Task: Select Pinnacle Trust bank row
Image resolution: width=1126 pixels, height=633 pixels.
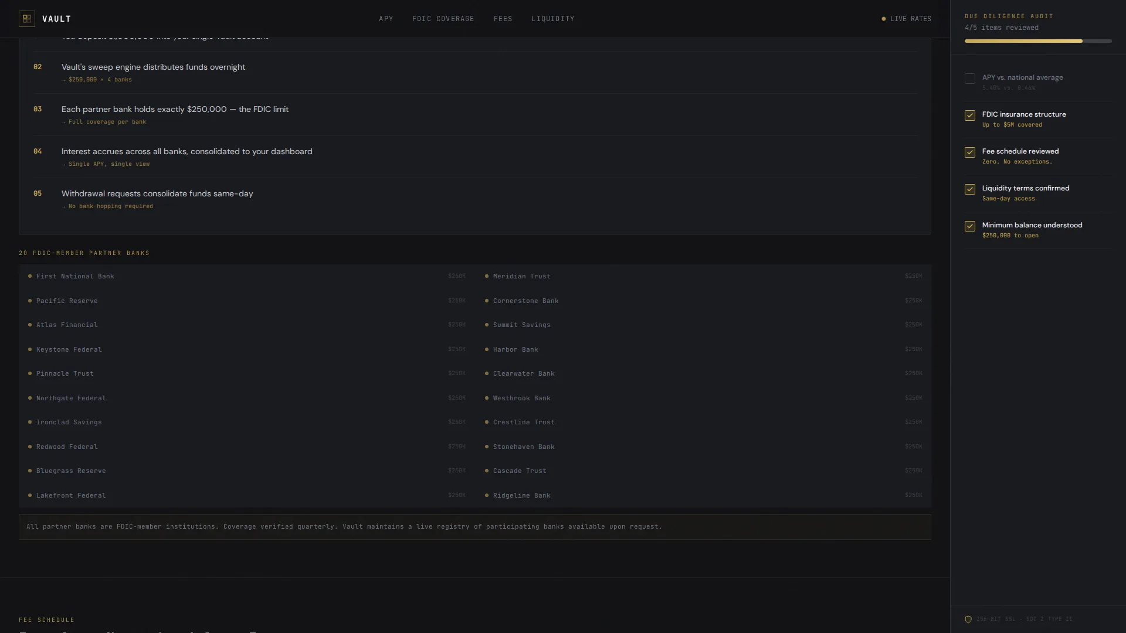Action: [x=247, y=373]
